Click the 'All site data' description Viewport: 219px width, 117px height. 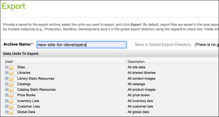(x=136, y=67)
